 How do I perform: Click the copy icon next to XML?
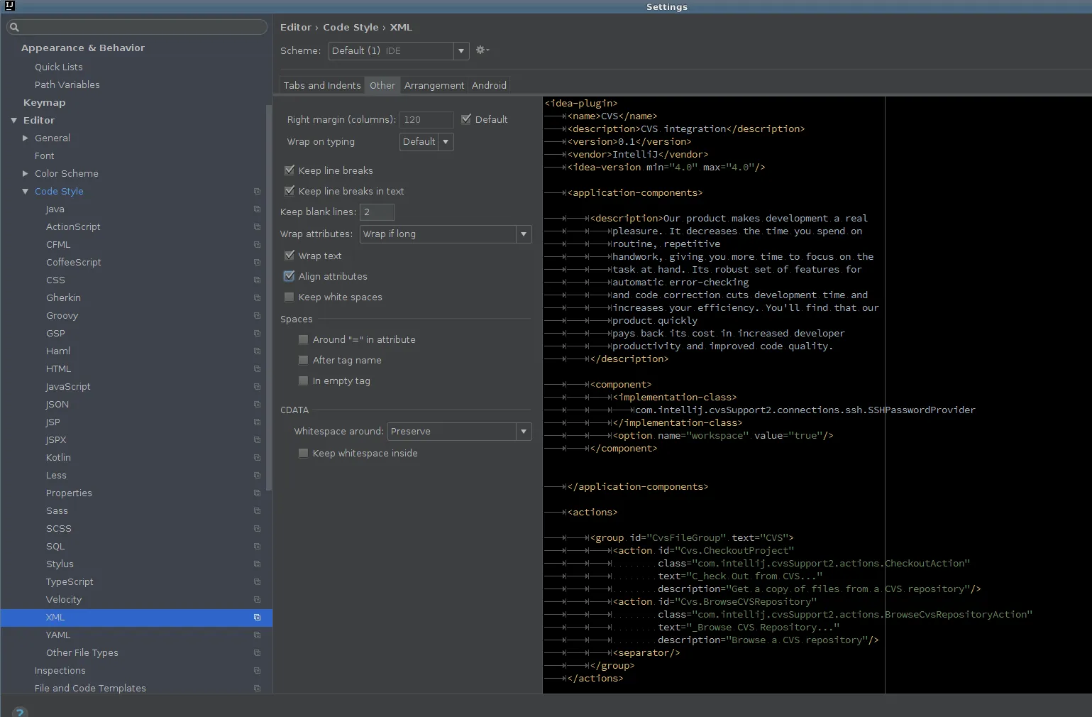[x=257, y=618]
